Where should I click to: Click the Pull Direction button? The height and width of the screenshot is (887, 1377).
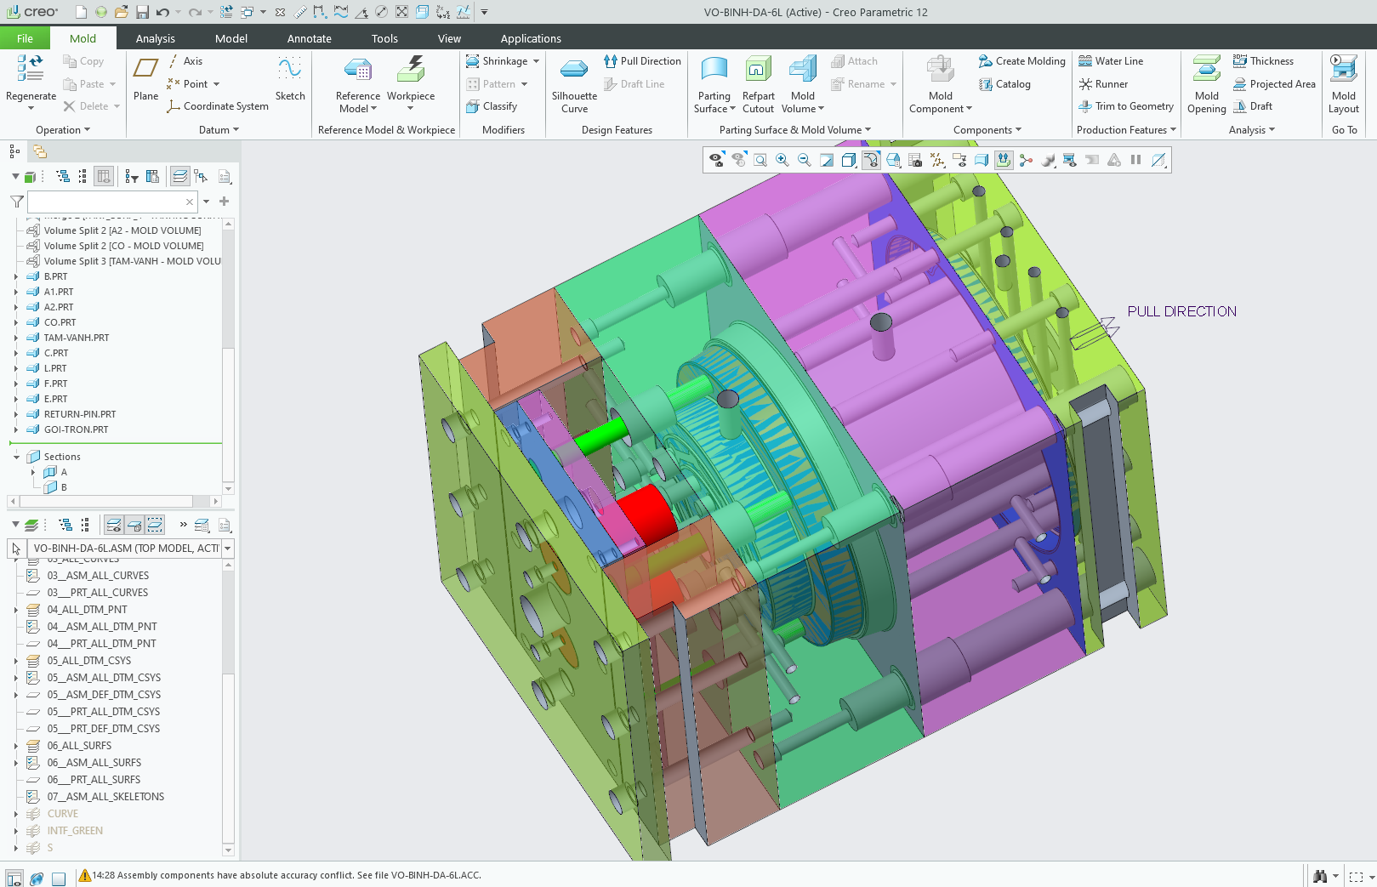point(642,61)
